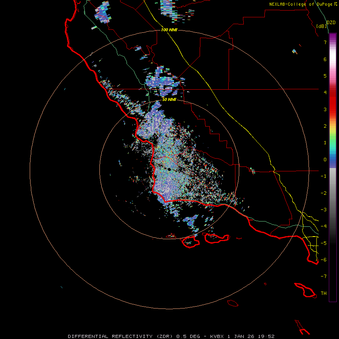Click the red 3 dB segment of the color bar
The width and height of the screenshot is (339, 339).
333,109
